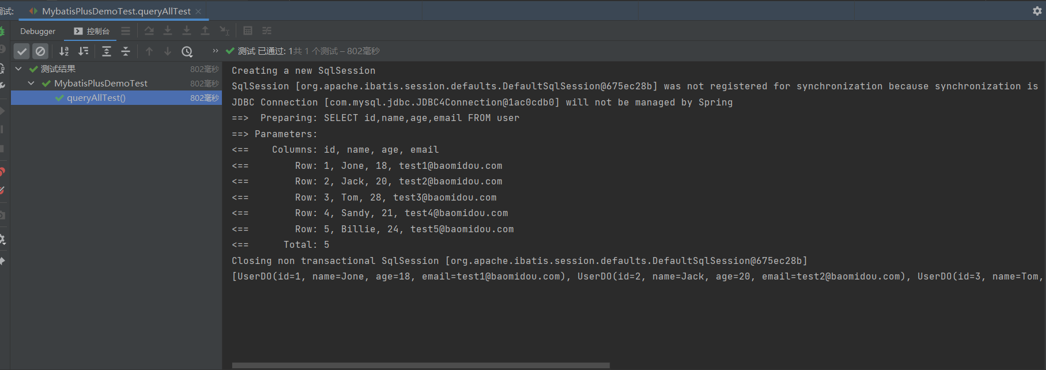Sort tests alphabetically
The image size is (1046, 370).
point(64,51)
